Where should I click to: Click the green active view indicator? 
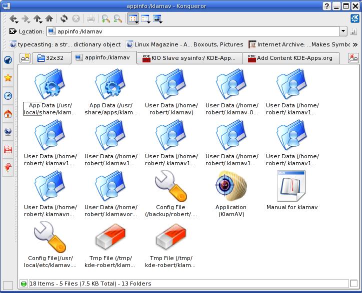23,284
